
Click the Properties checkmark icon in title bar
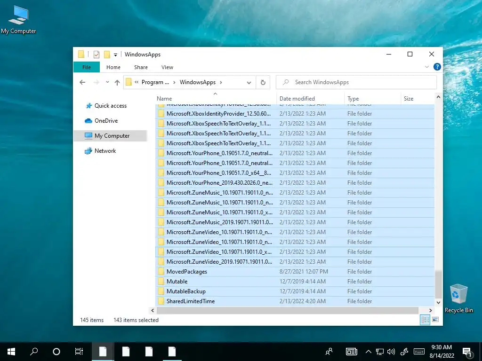[96, 55]
